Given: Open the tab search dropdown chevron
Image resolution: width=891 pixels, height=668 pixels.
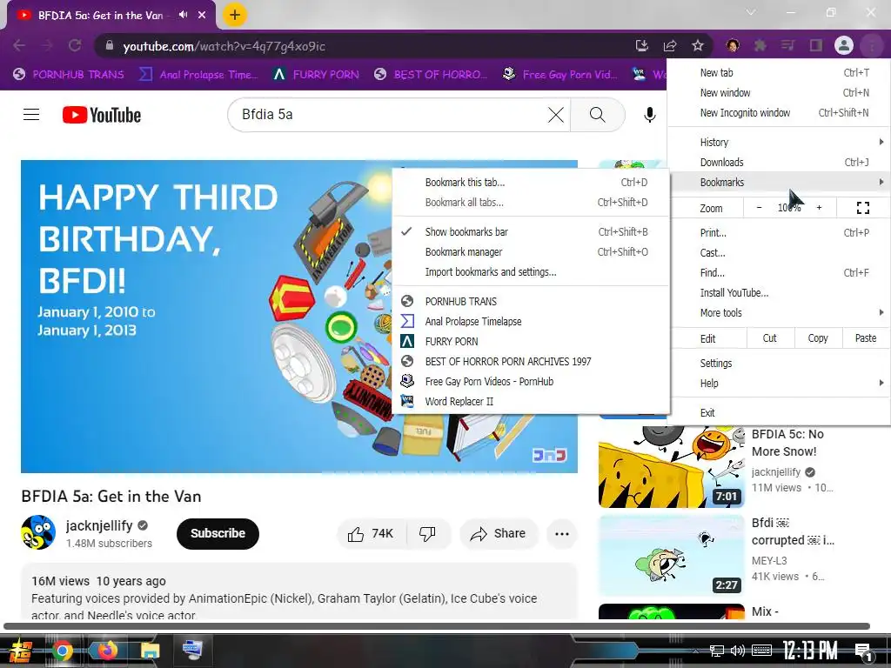Looking at the screenshot, I should 751,12.
